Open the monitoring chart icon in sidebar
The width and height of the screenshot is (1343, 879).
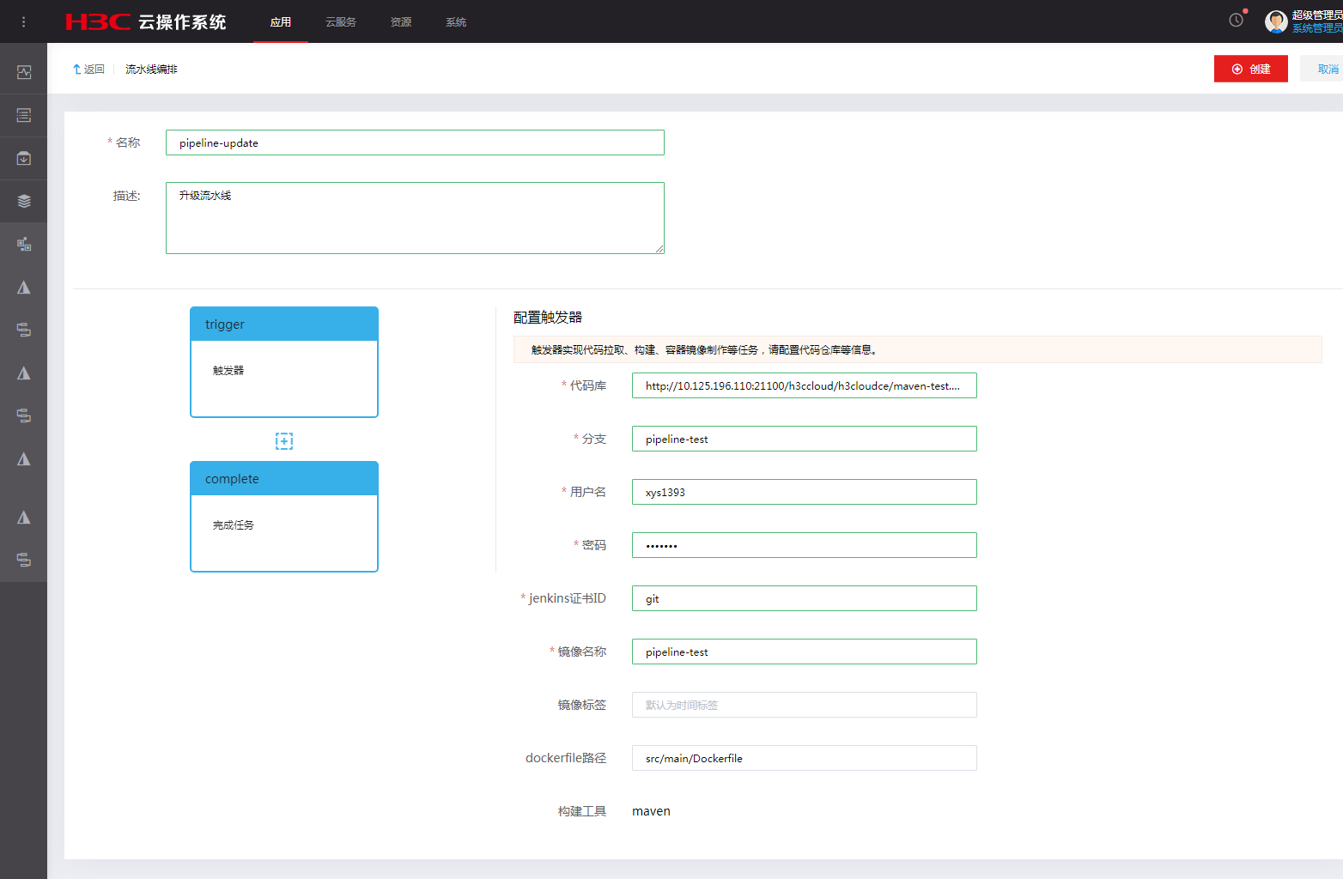point(24,72)
